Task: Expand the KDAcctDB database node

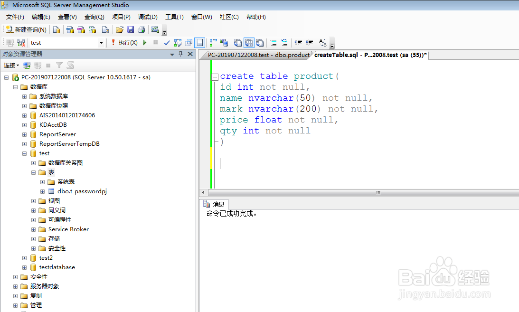Action: (25, 125)
